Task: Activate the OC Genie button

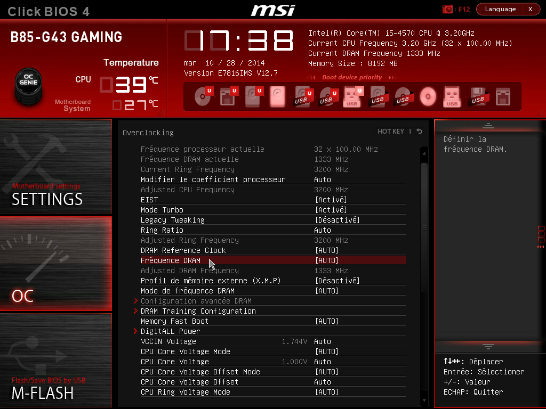Action: coord(29,86)
